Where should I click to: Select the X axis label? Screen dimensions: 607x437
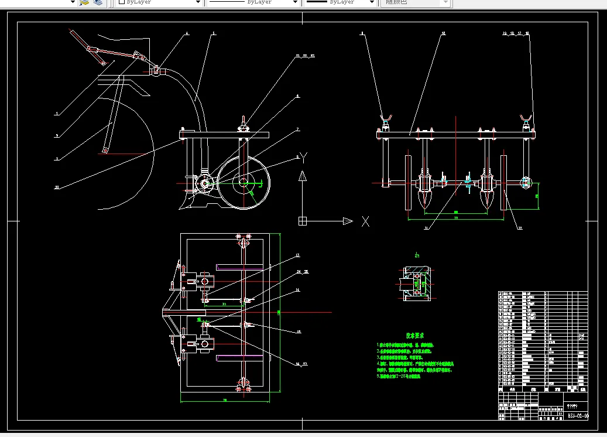point(365,221)
